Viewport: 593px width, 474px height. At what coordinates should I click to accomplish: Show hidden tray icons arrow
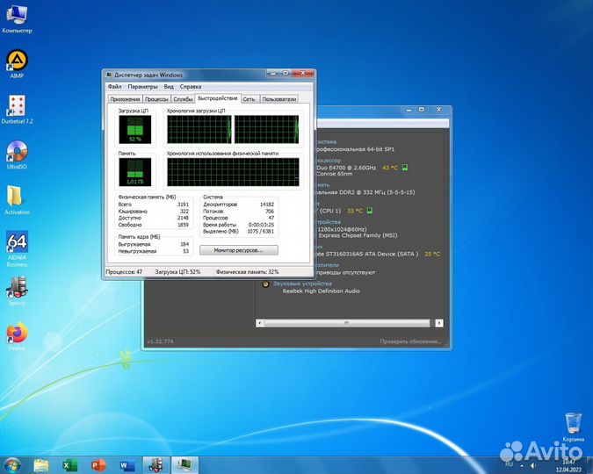(x=522, y=465)
